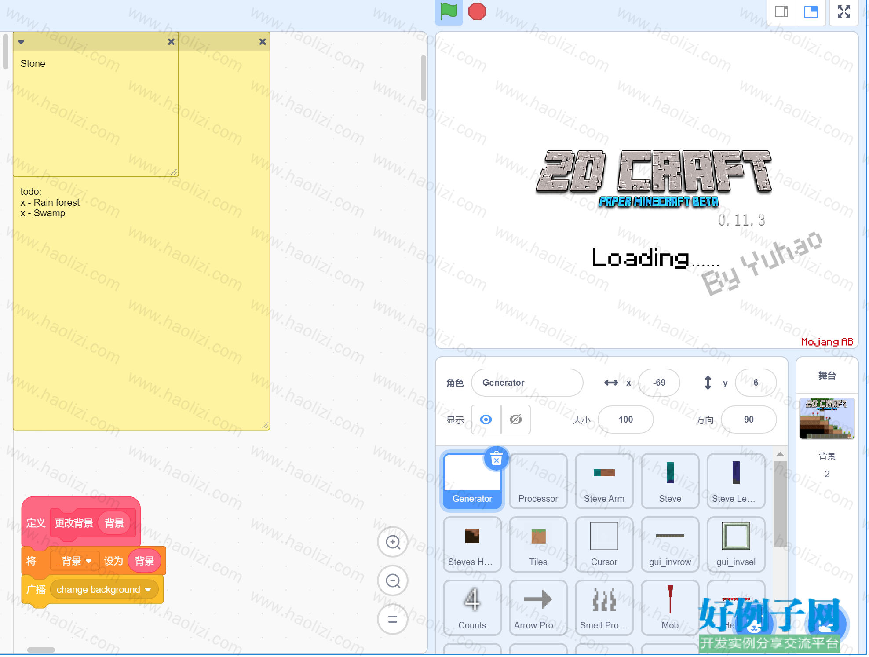Enter full screen stage mode

coord(843,11)
